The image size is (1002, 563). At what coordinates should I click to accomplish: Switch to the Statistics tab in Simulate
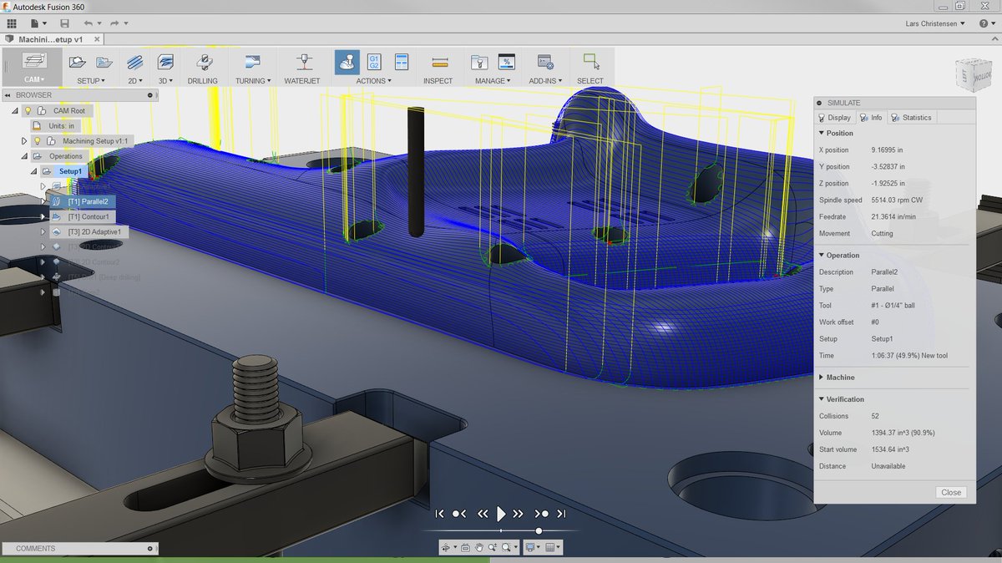pos(911,118)
